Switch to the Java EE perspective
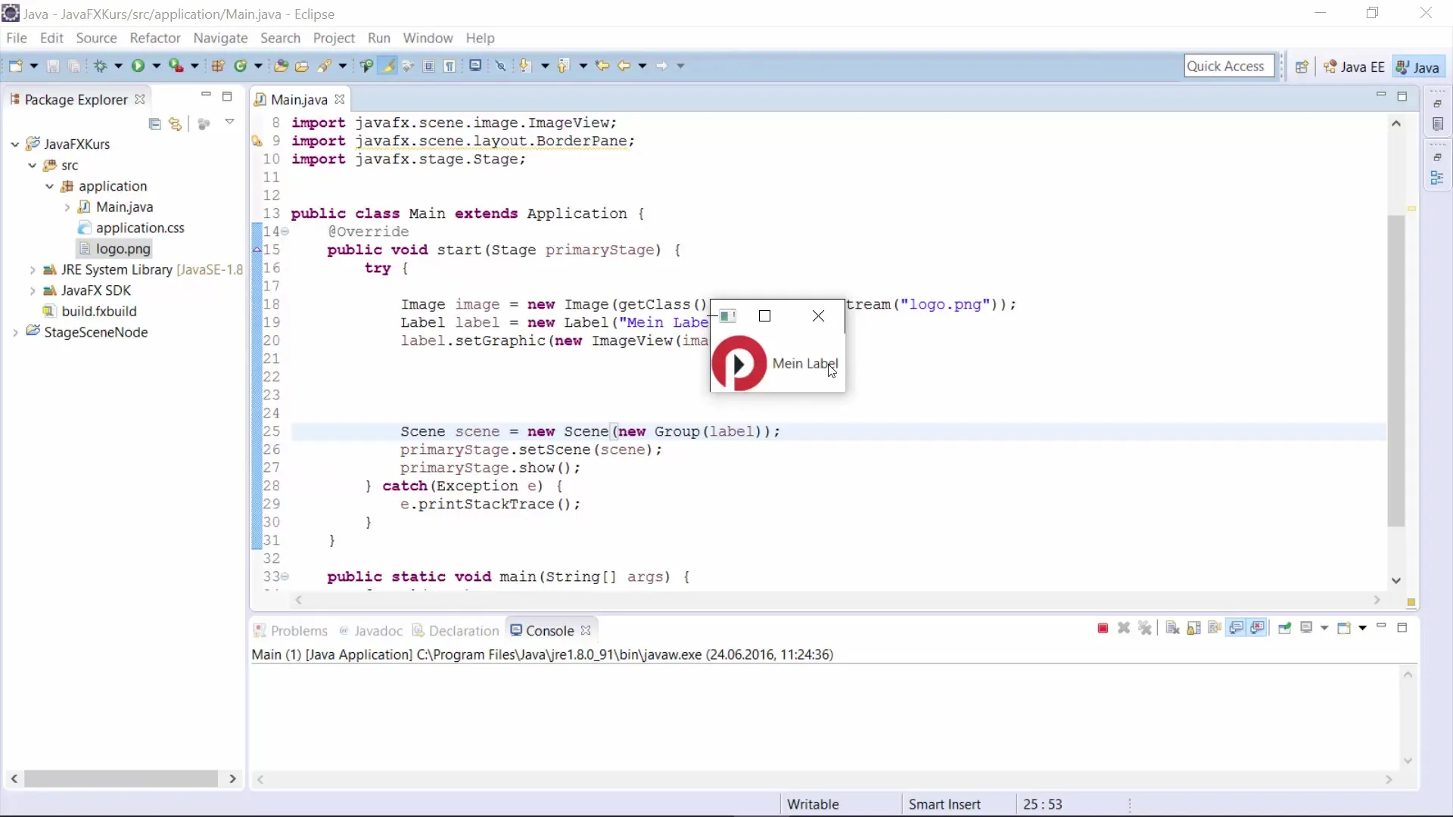1453x817 pixels. point(1354,67)
